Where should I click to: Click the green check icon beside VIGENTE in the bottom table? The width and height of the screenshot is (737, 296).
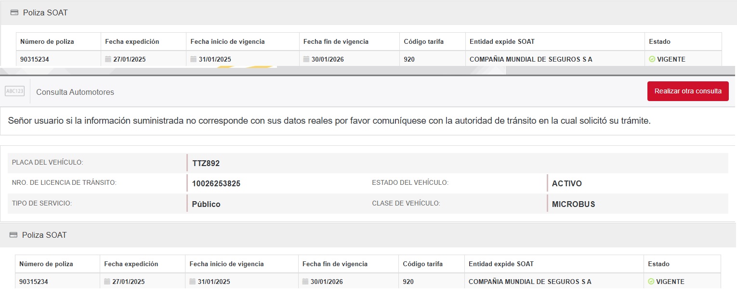[651, 282]
